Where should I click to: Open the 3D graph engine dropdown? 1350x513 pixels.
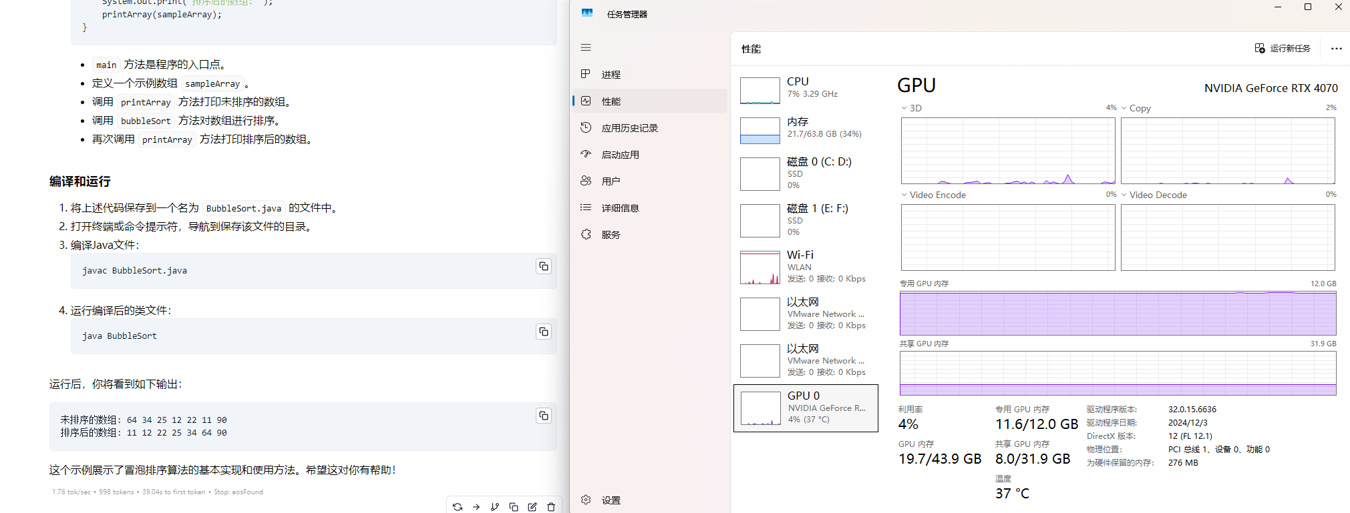pos(911,108)
